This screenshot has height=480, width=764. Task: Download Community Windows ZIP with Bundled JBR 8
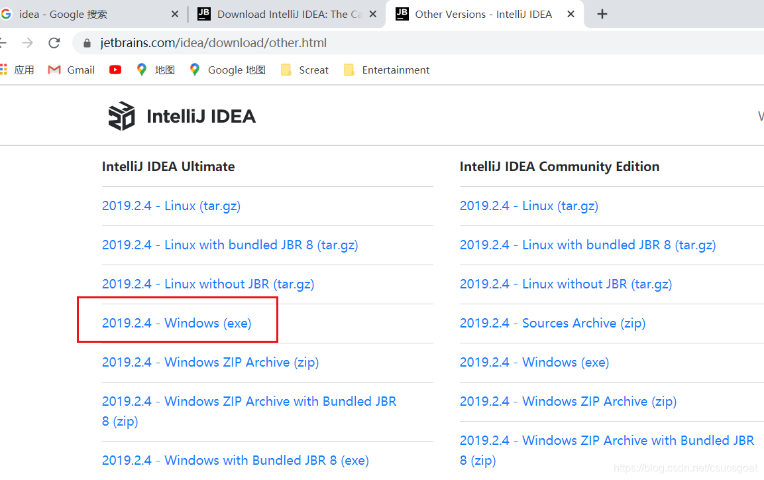pyautogui.click(x=607, y=450)
